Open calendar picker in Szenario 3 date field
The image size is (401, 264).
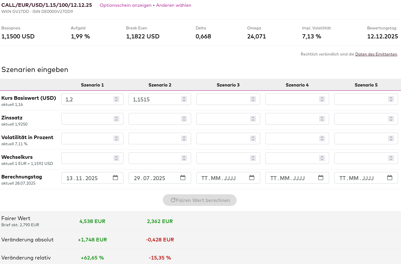(x=252, y=178)
